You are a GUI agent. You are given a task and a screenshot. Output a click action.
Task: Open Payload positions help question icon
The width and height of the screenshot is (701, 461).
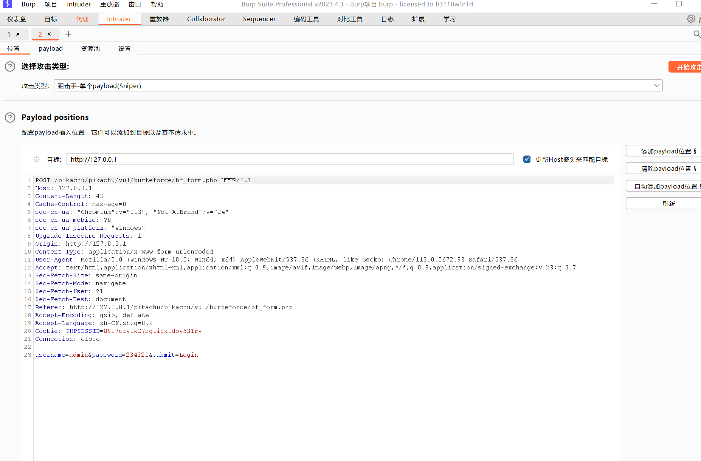(x=10, y=118)
